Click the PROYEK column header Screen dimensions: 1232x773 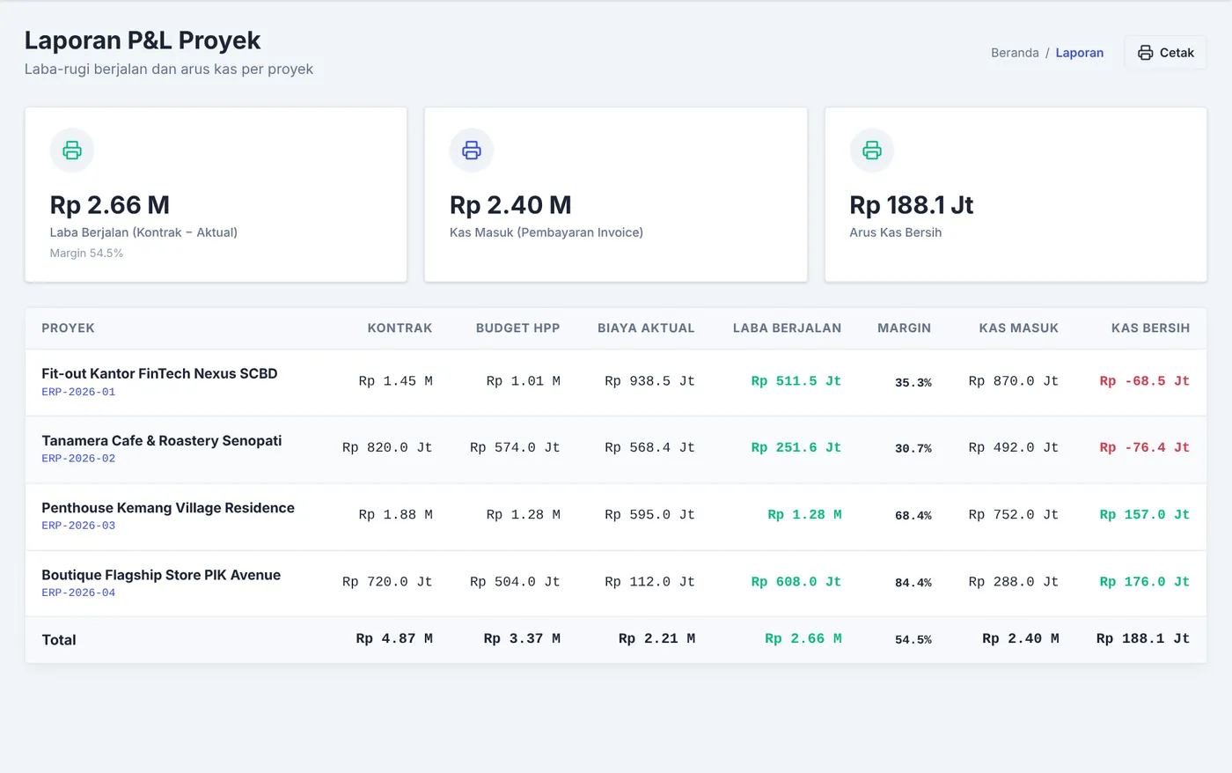pos(68,328)
